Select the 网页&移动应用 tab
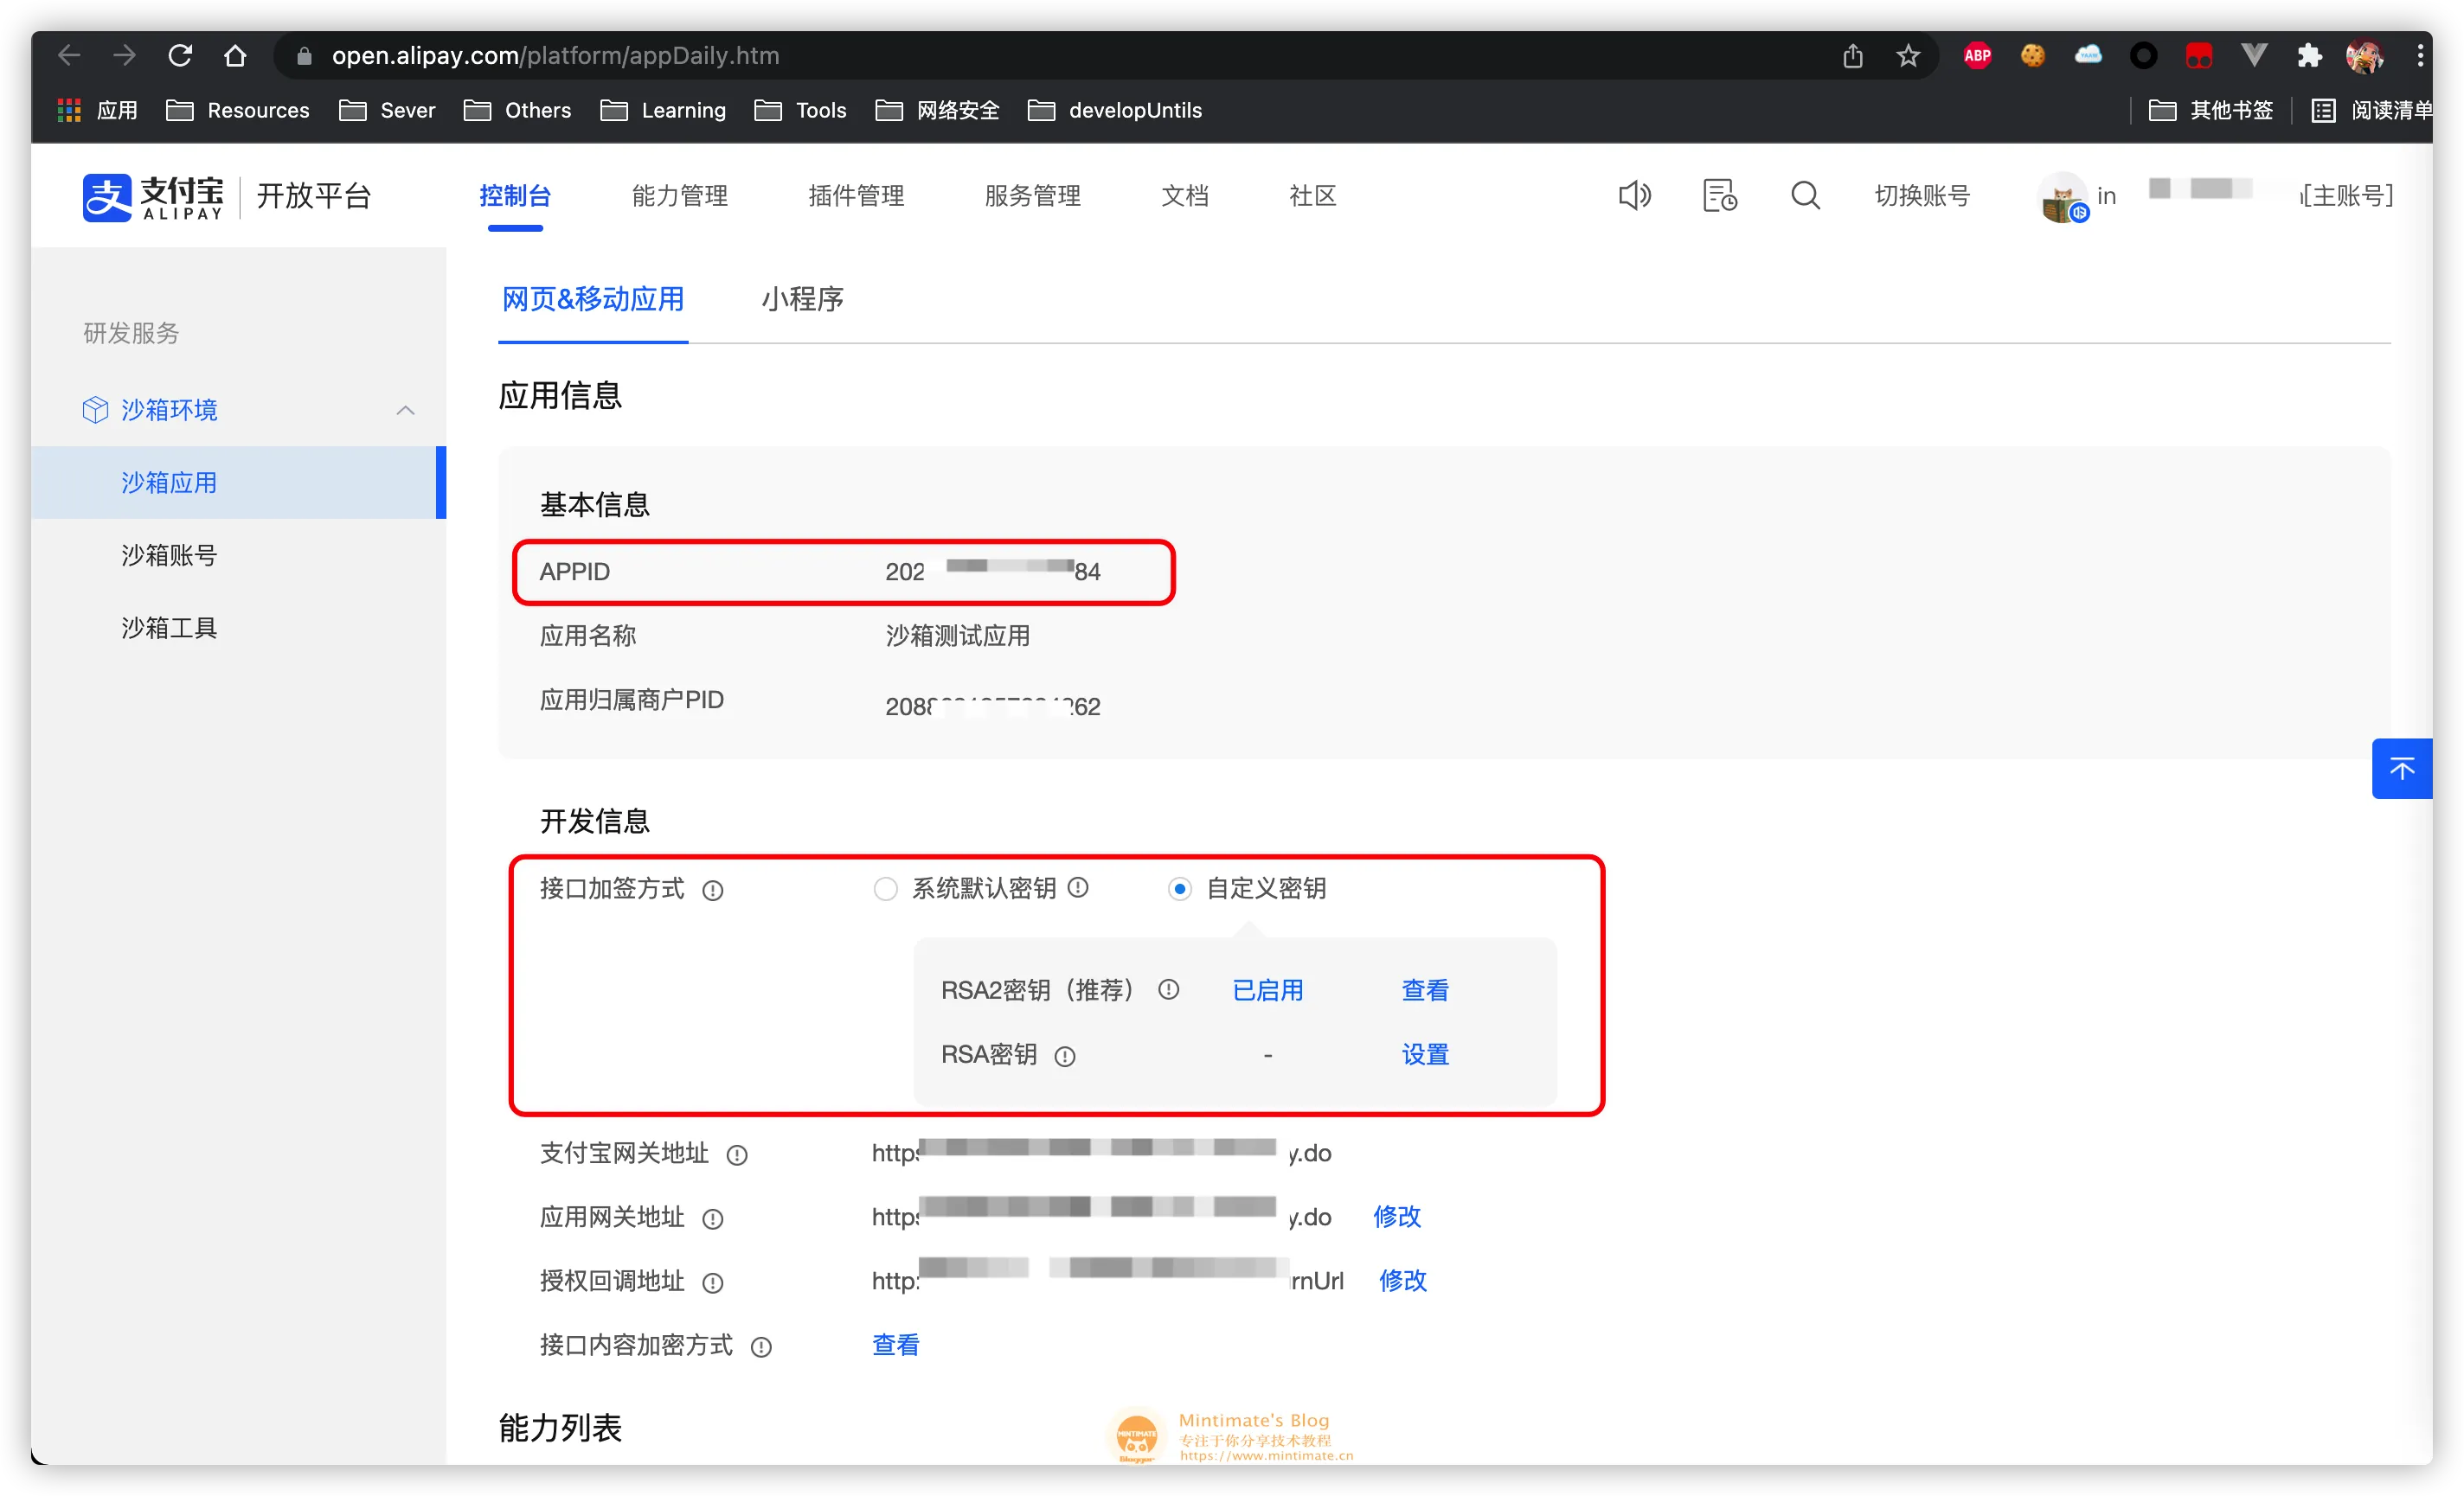 (x=593, y=299)
